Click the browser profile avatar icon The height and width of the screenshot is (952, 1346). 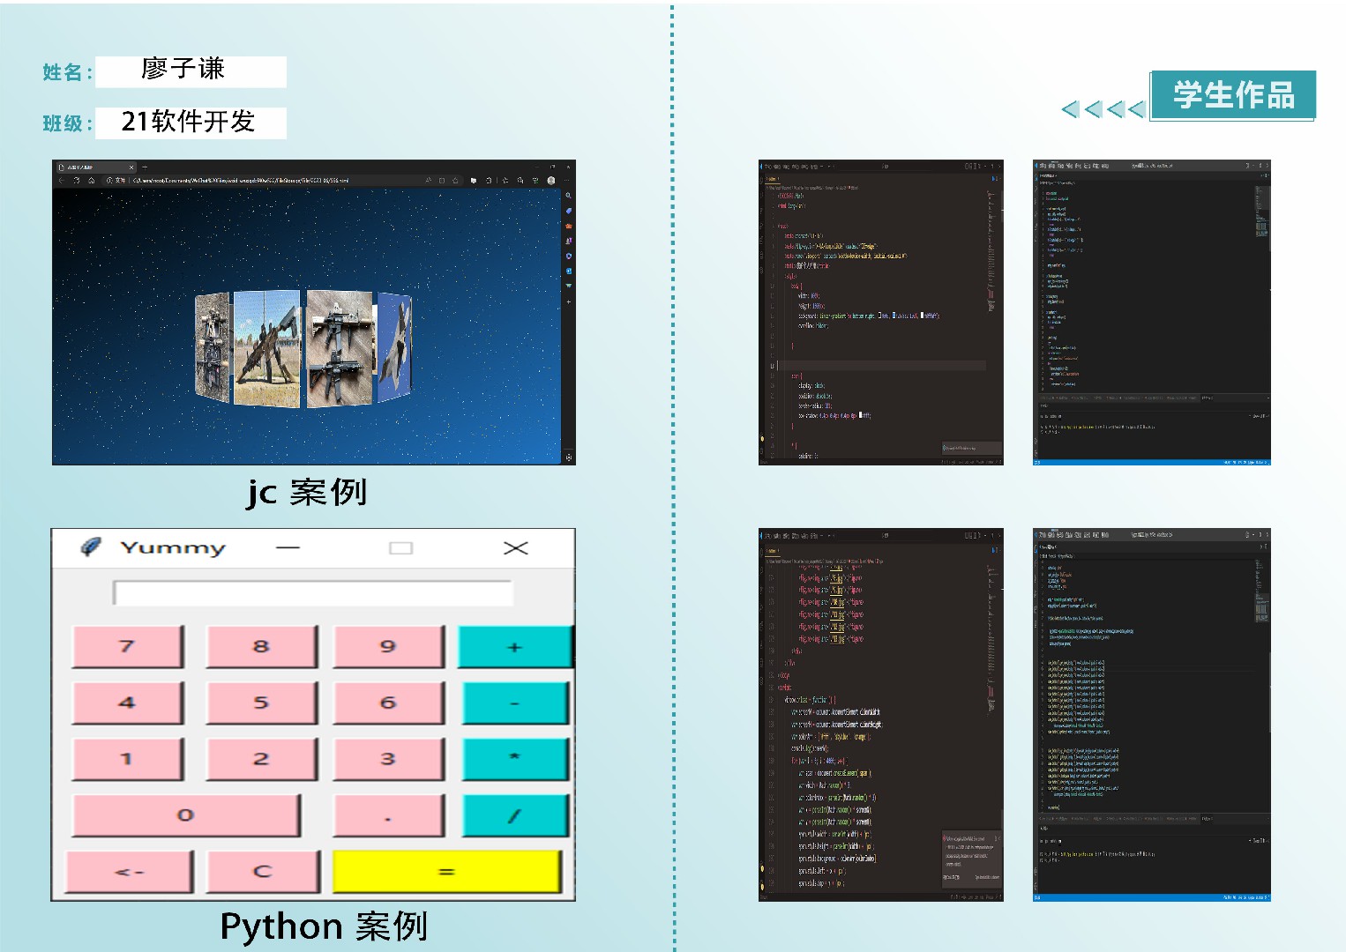[551, 181]
